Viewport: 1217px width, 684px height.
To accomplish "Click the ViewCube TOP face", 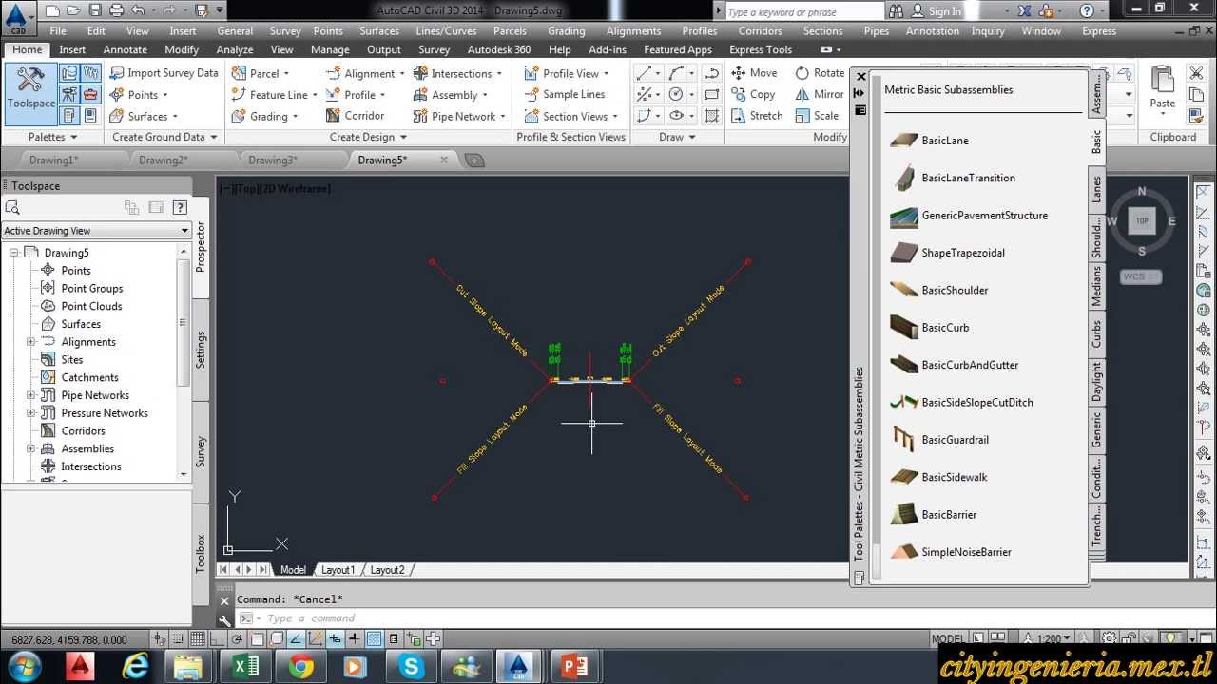I will click(x=1142, y=220).
